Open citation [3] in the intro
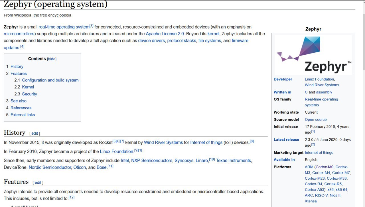 click(x=92, y=26)
